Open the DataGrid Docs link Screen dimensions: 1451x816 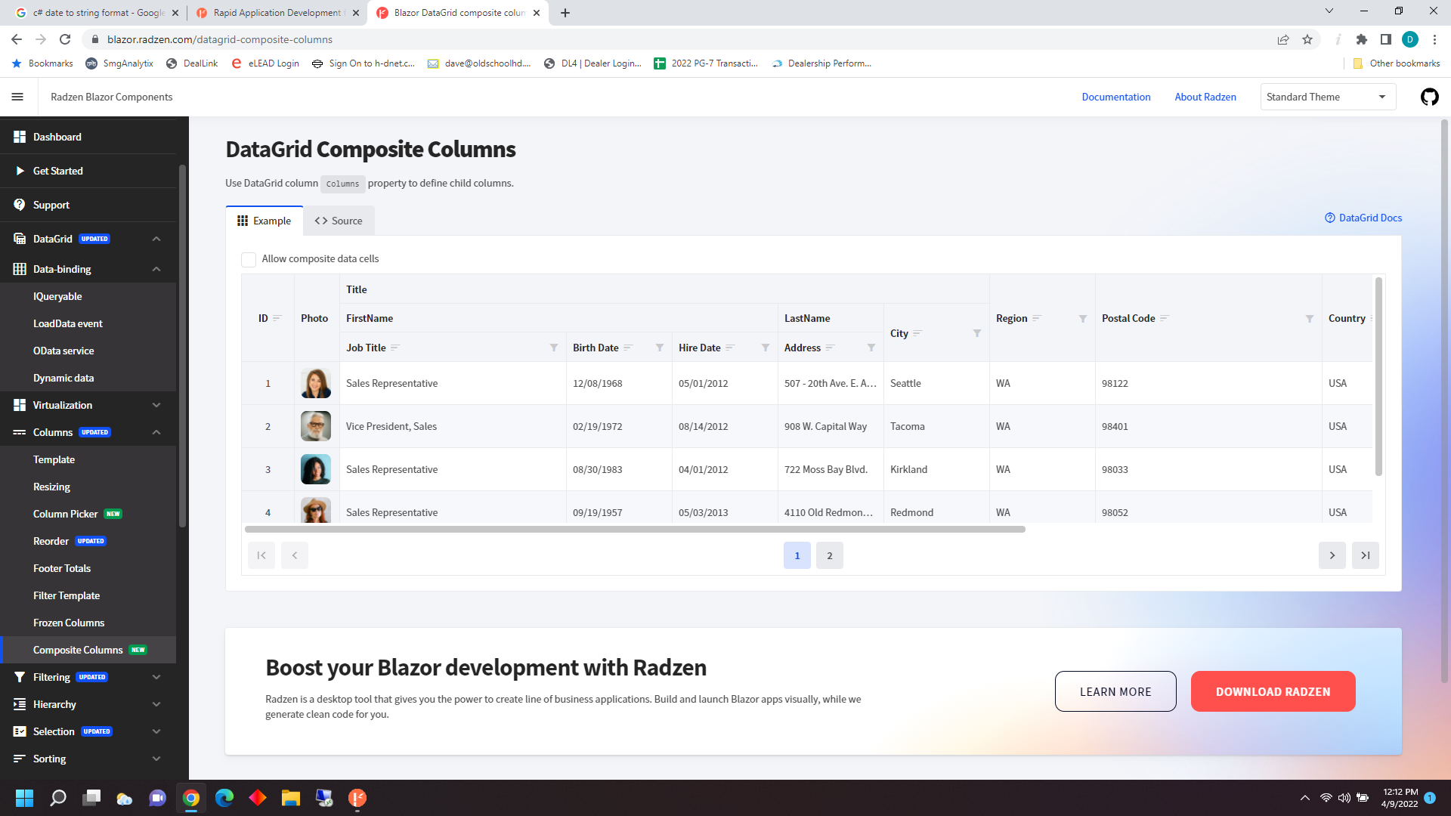coord(1363,218)
